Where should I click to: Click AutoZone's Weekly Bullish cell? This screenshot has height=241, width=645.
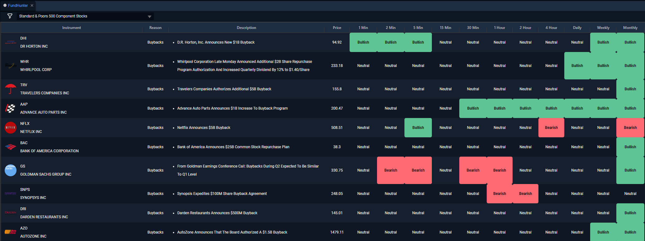point(603,232)
